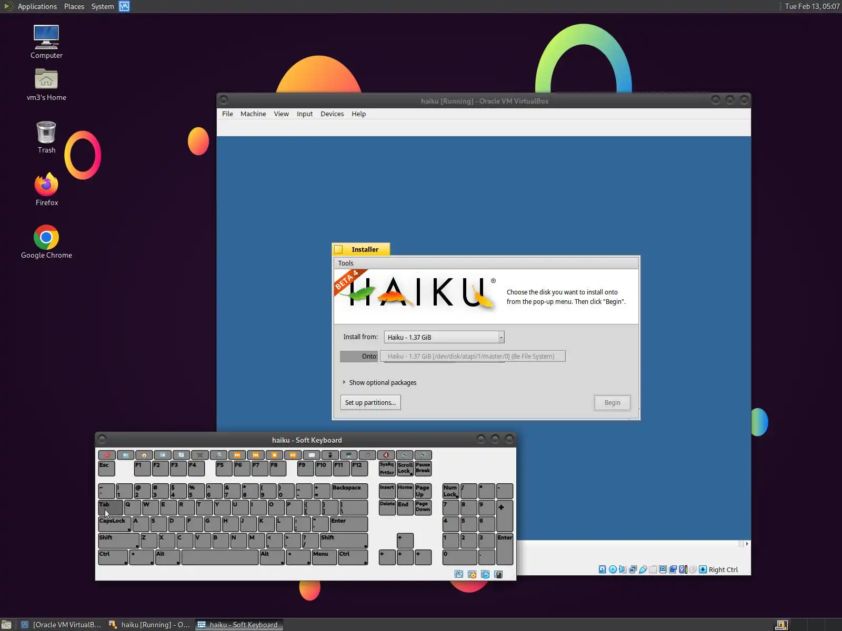This screenshot has height=631, width=842.
Task: Click the Play/Pause multimedia key
Action: coord(293,455)
